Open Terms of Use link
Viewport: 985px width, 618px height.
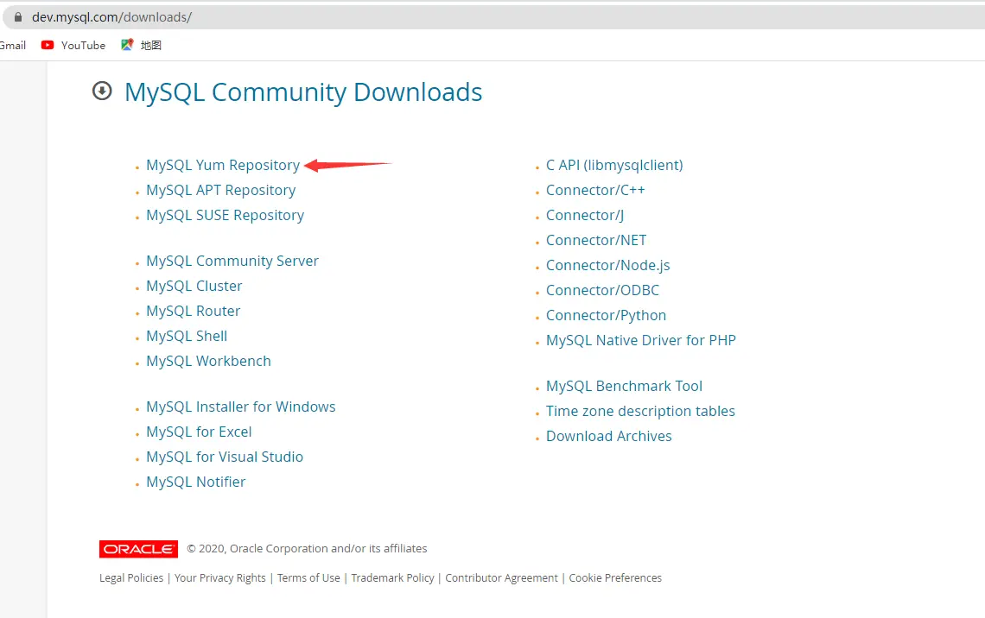tap(308, 577)
